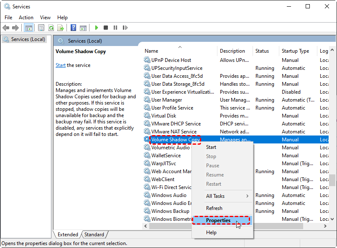337x248 pixels.
Task: Select Services (Local) in the console tree
Action: (28, 39)
